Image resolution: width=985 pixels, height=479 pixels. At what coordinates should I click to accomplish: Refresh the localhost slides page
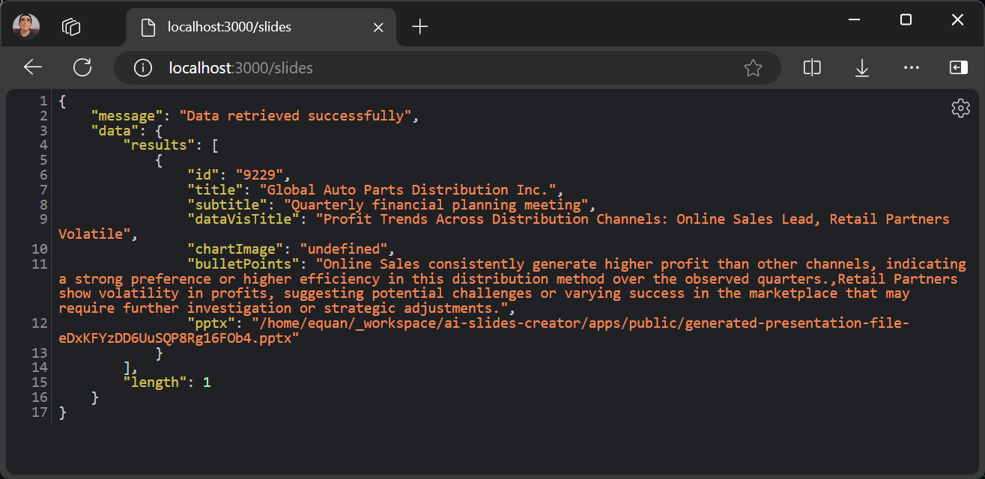(x=82, y=68)
